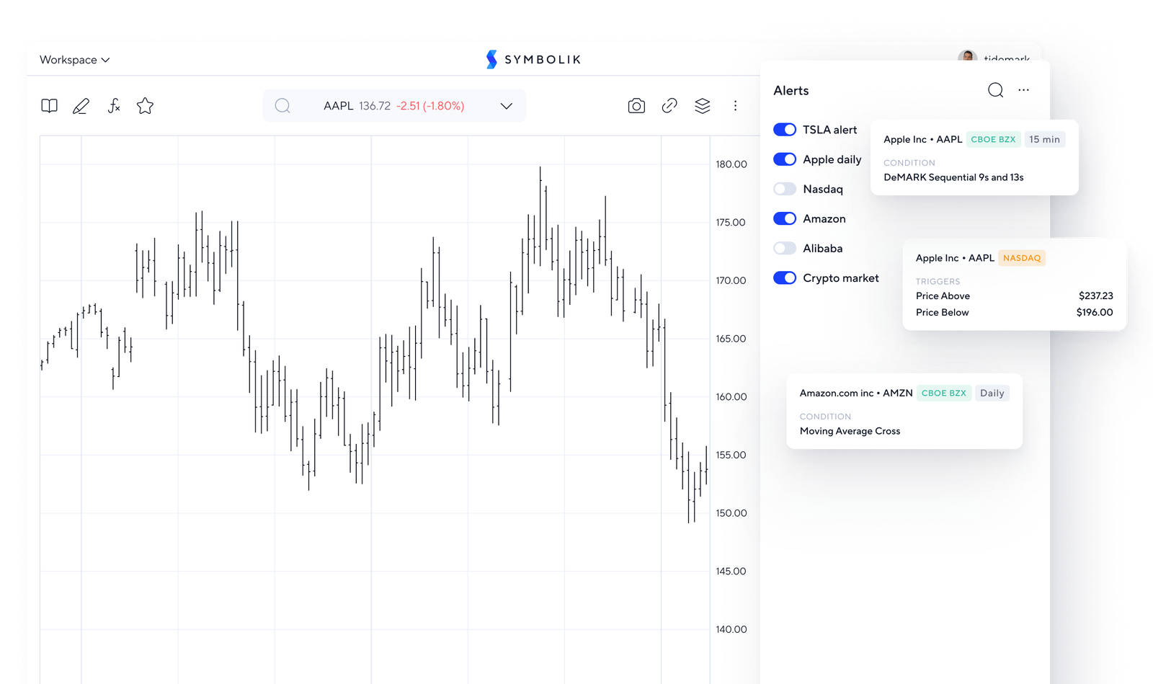Click the -2.51 (-1.80%) change value
This screenshot has width=1153, height=684.
coord(430,106)
